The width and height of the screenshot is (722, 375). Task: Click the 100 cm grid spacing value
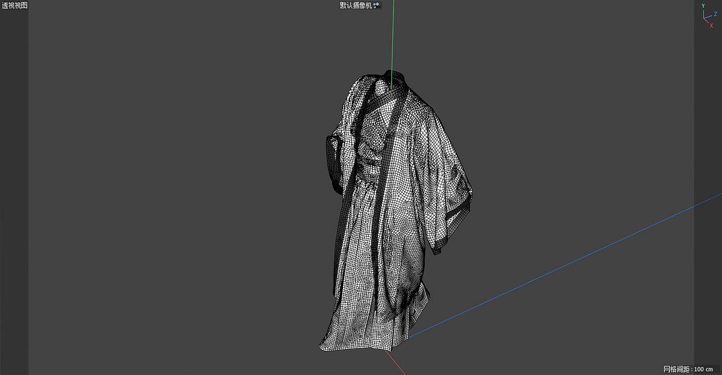(705, 368)
